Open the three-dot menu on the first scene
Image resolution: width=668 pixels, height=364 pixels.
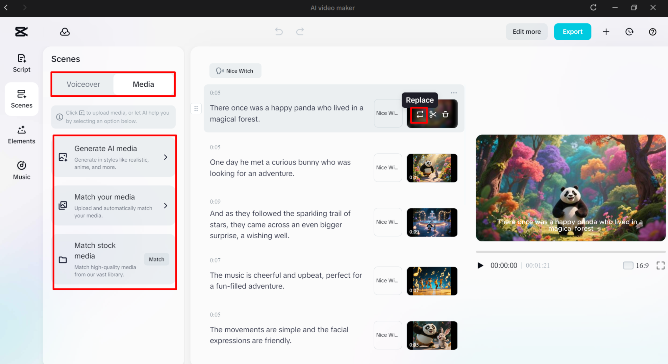point(453,93)
